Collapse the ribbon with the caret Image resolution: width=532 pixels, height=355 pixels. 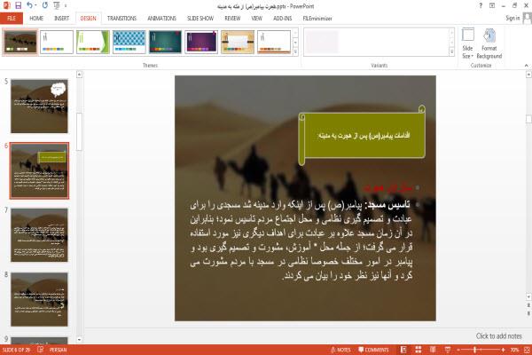(x=526, y=66)
